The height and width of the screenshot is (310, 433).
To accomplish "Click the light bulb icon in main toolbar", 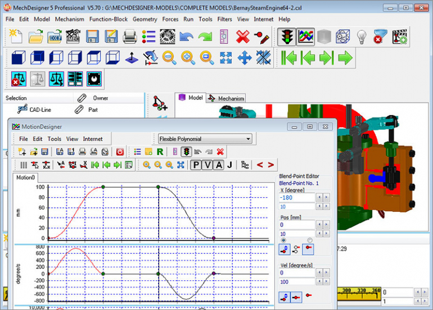I will point(361,37).
